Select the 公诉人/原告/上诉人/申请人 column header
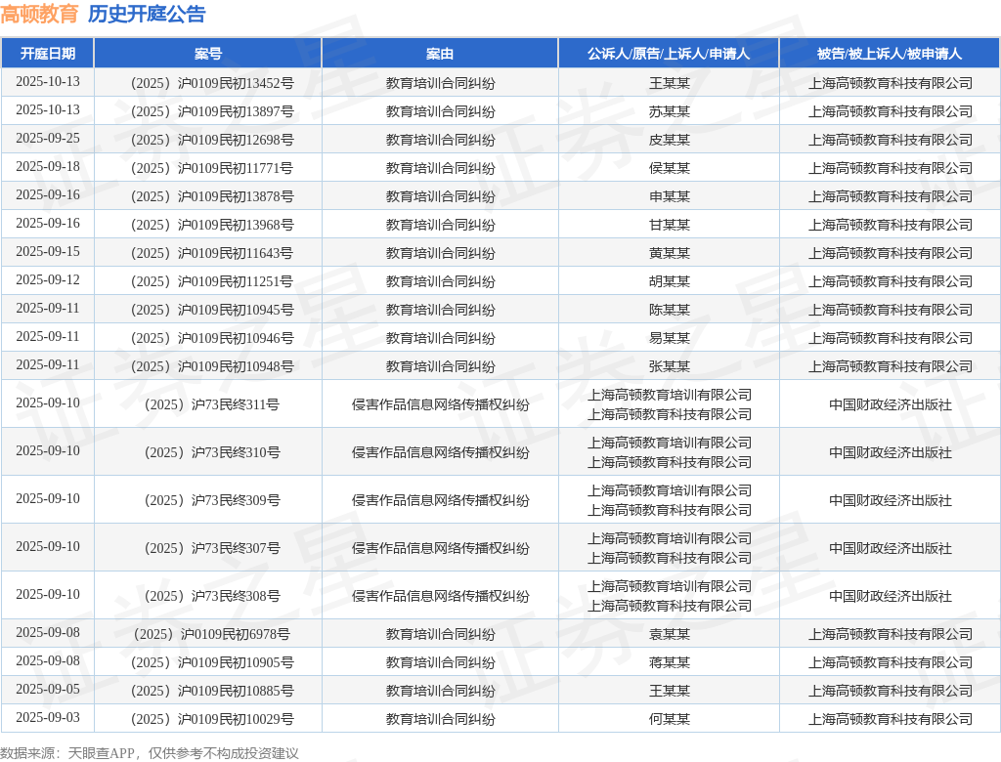 (669, 54)
